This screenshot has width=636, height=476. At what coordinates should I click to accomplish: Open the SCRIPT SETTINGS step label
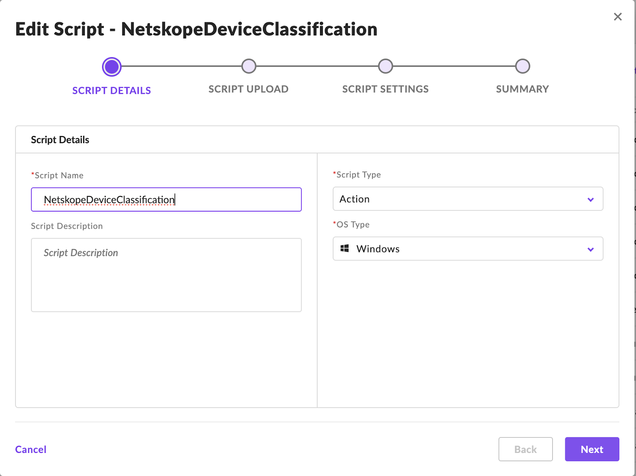tap(386, 89)
